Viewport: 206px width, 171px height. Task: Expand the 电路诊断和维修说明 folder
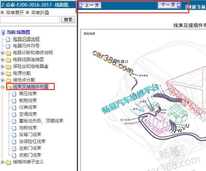2,53
